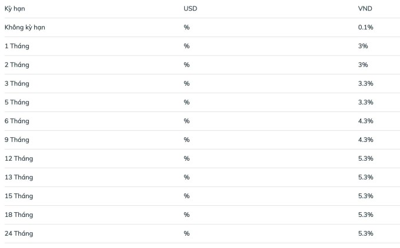Select the "15 Tháng" term label
The width and height of the screenshot is (400, 248).
pyautogui.click(x=19, y=196)
